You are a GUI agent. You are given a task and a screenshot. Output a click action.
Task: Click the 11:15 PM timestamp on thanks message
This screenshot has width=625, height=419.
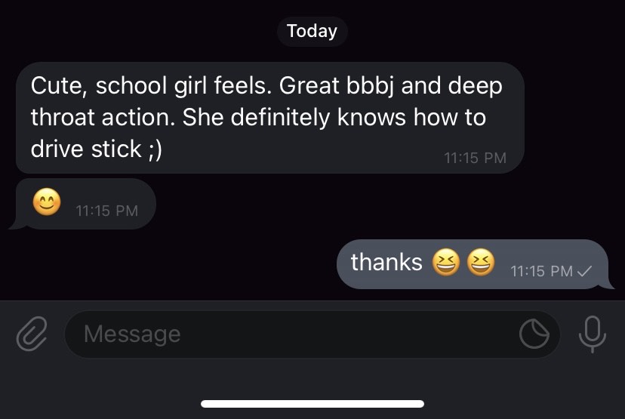[x=542, y=272]
